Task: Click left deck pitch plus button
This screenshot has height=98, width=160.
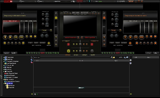Action: 56,45
